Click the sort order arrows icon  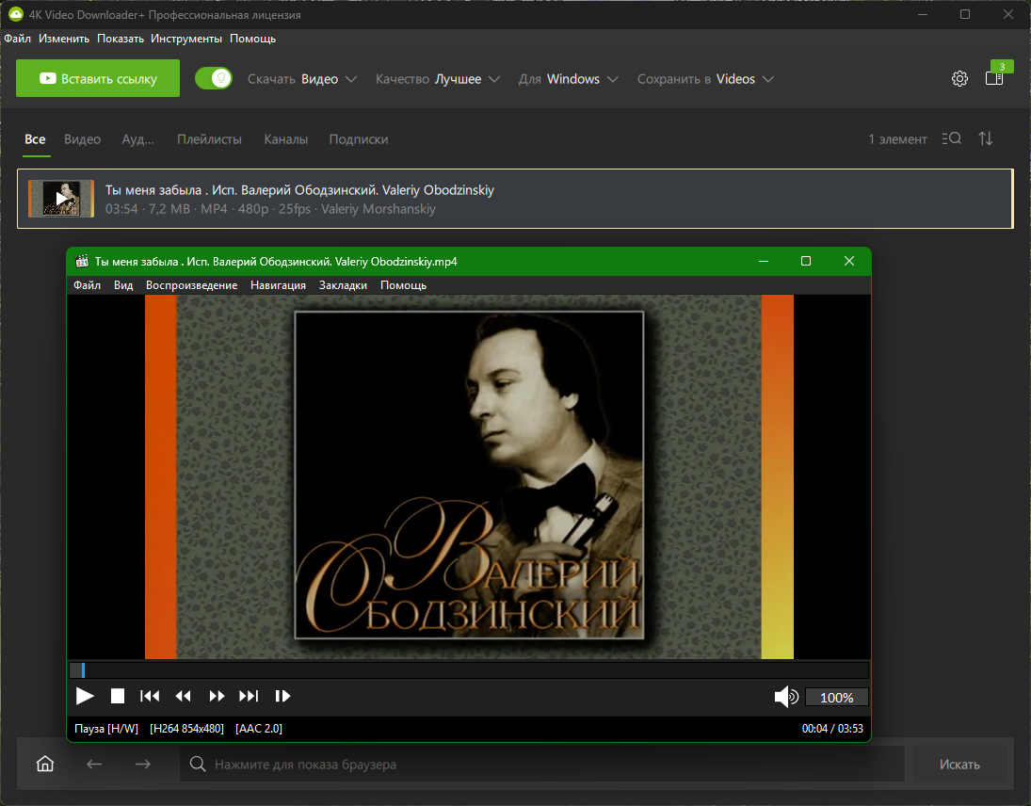click(x=985, y=138)
